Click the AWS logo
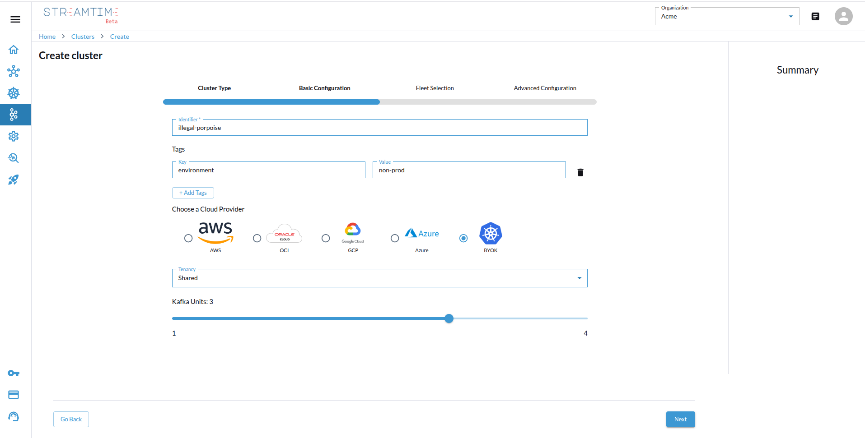The height and width of the screenshot is (438, 865). [215, 233]
